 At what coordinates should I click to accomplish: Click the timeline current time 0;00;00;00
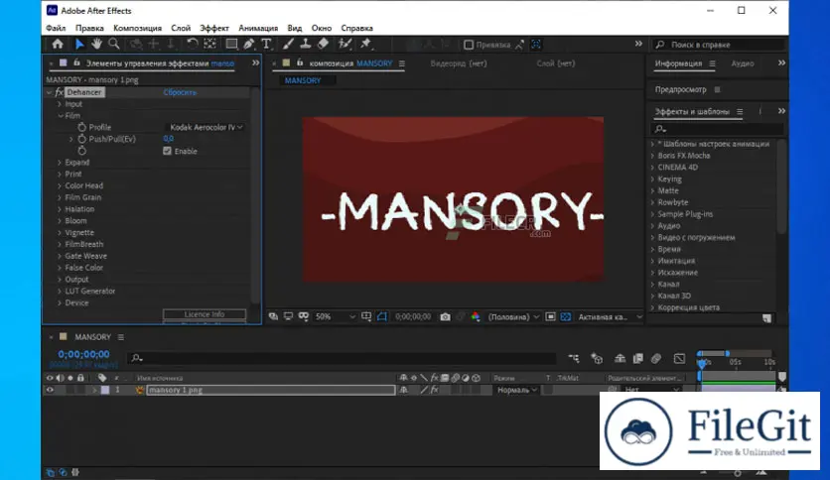[83, 354]
